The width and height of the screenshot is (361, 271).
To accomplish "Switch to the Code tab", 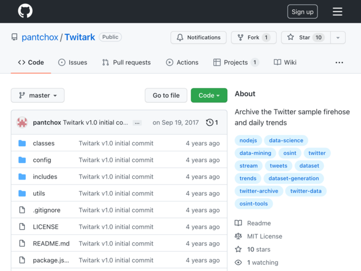I will coord(31,63).
